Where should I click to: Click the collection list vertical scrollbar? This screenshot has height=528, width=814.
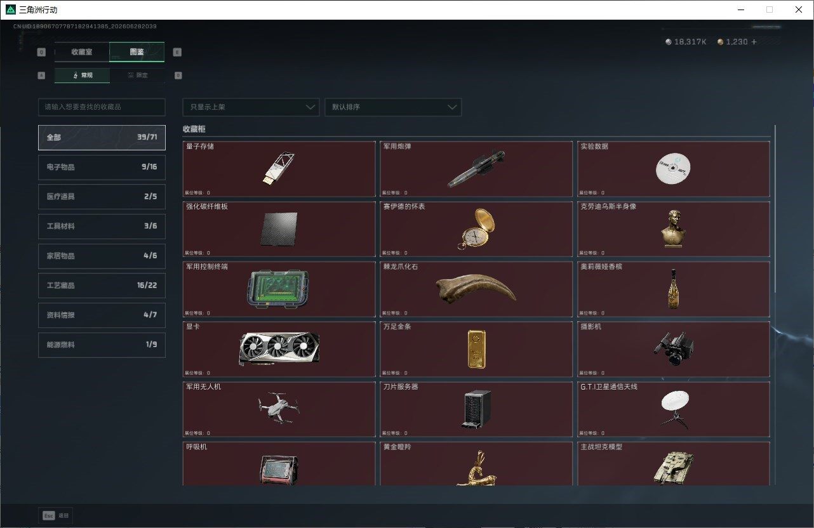pos(775,209)
